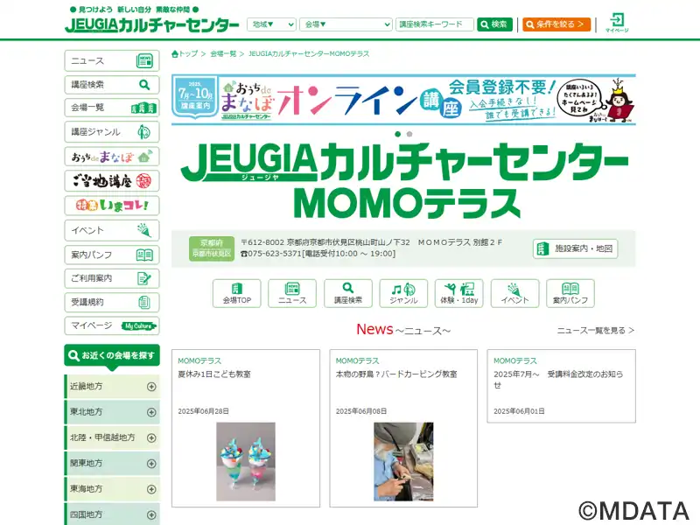Click the JEUGIAカルチャーセンター header logo
700x525 pixels.
[x=151, y=24]
